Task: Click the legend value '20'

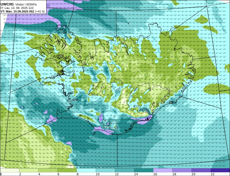Action: [193, 174]
